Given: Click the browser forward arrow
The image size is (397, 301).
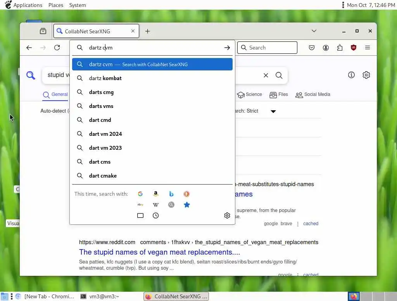Looking at the screenshot, I should [43, 48].
